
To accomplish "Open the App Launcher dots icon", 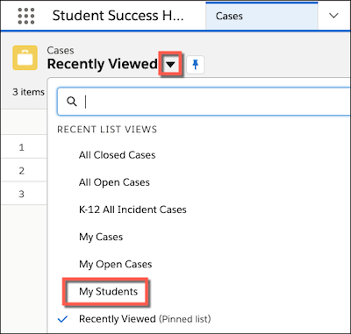I will [26, 16].
